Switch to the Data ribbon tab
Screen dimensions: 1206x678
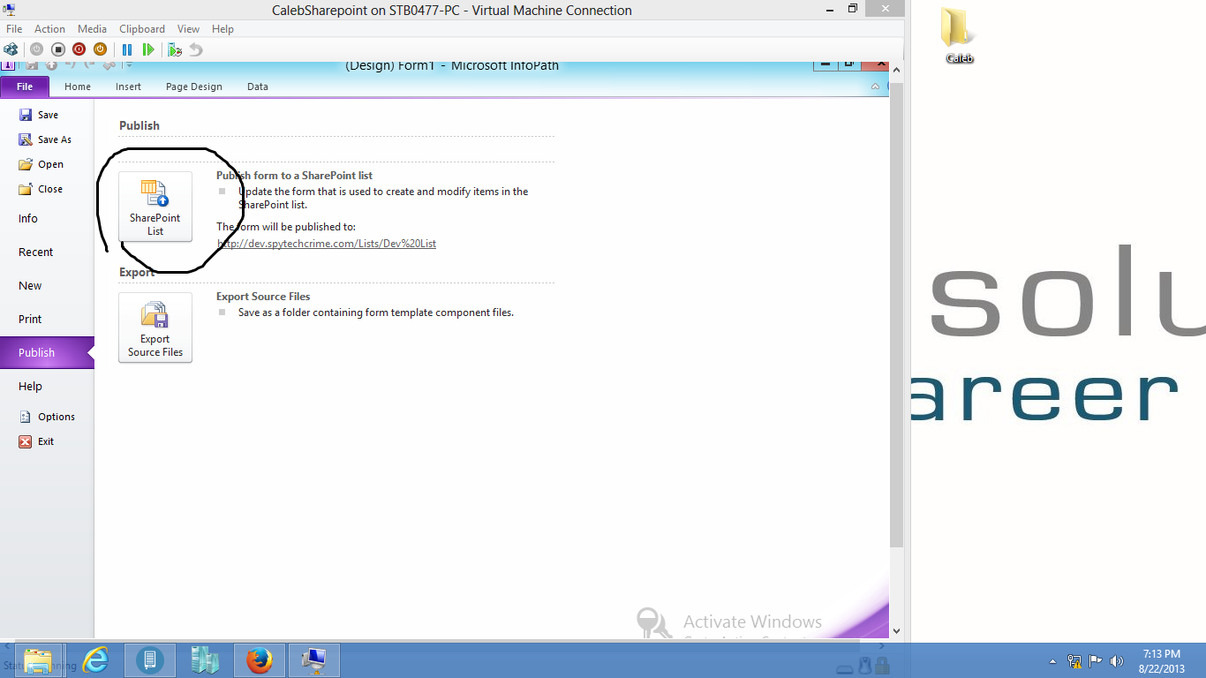click(258, 87)
